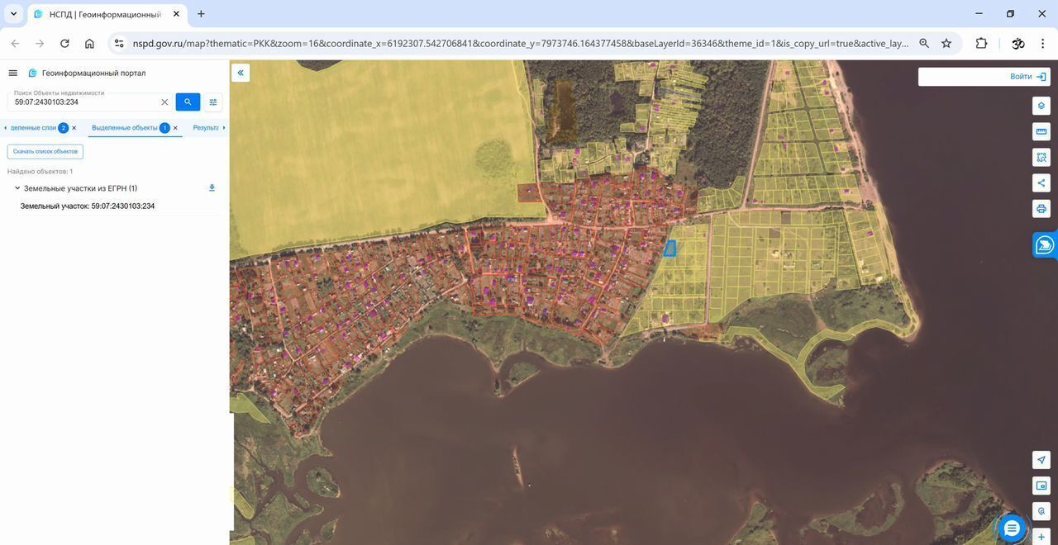Close the 'Выделенные объекты' tab
This screenshot has width=1058, height=545.
(175, 128)
